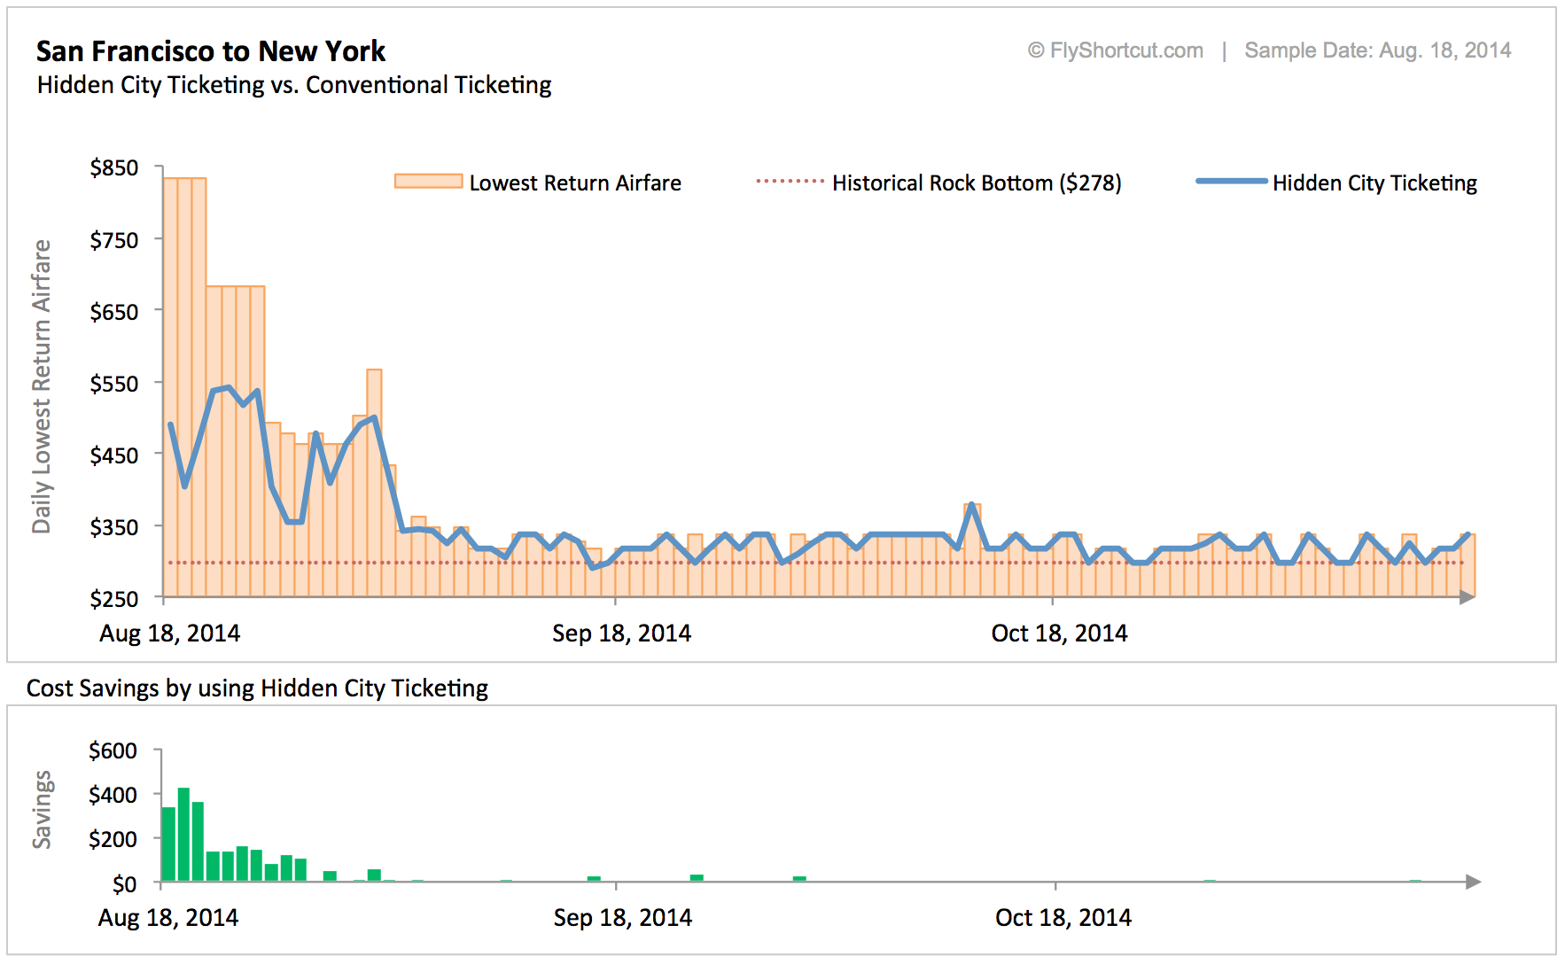
Task: Click the orange 'Lowest Return Airfare' legend swatch
Action: pyautogui.click(x=429, y=182)
